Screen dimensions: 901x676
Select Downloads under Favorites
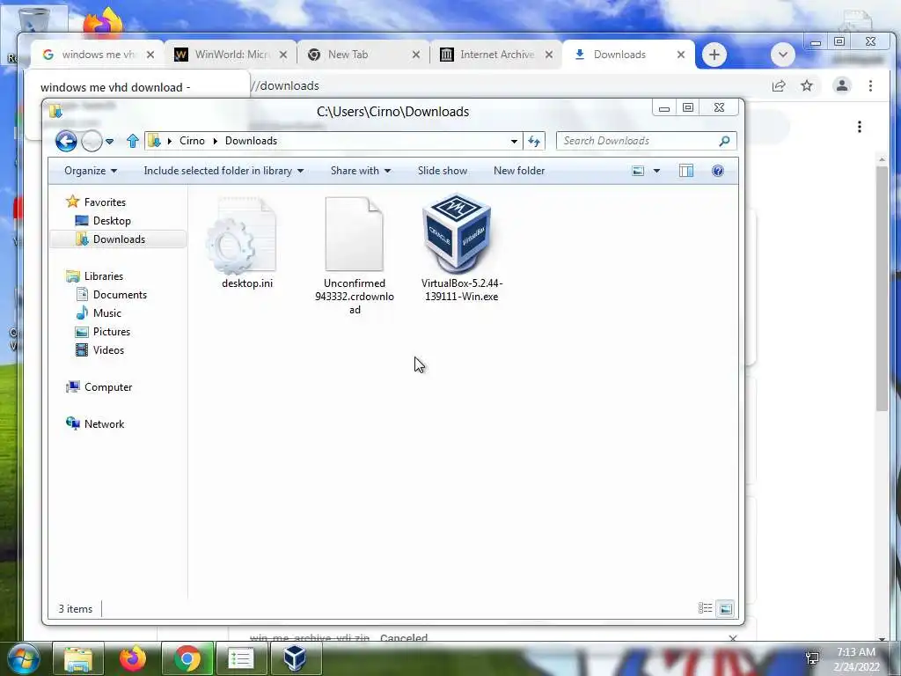coord(119,239)
